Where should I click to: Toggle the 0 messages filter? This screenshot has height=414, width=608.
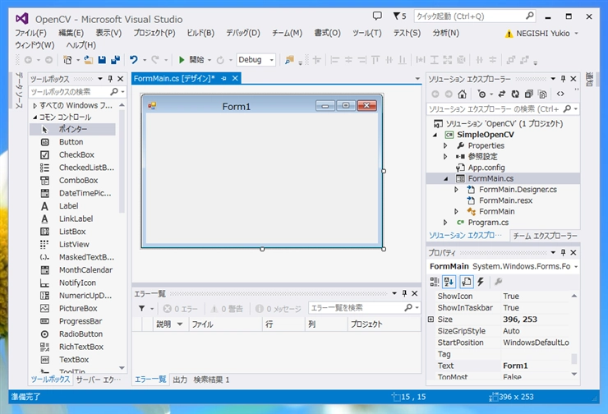[x=279, y=309]
